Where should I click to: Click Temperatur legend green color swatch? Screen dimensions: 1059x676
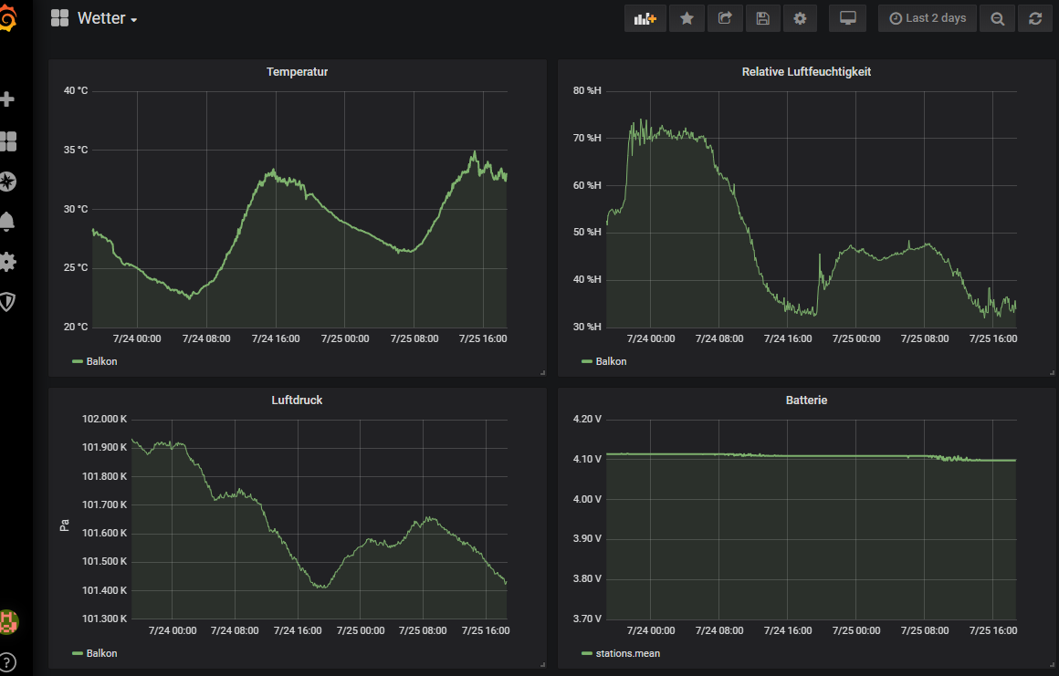click(77, 361)
